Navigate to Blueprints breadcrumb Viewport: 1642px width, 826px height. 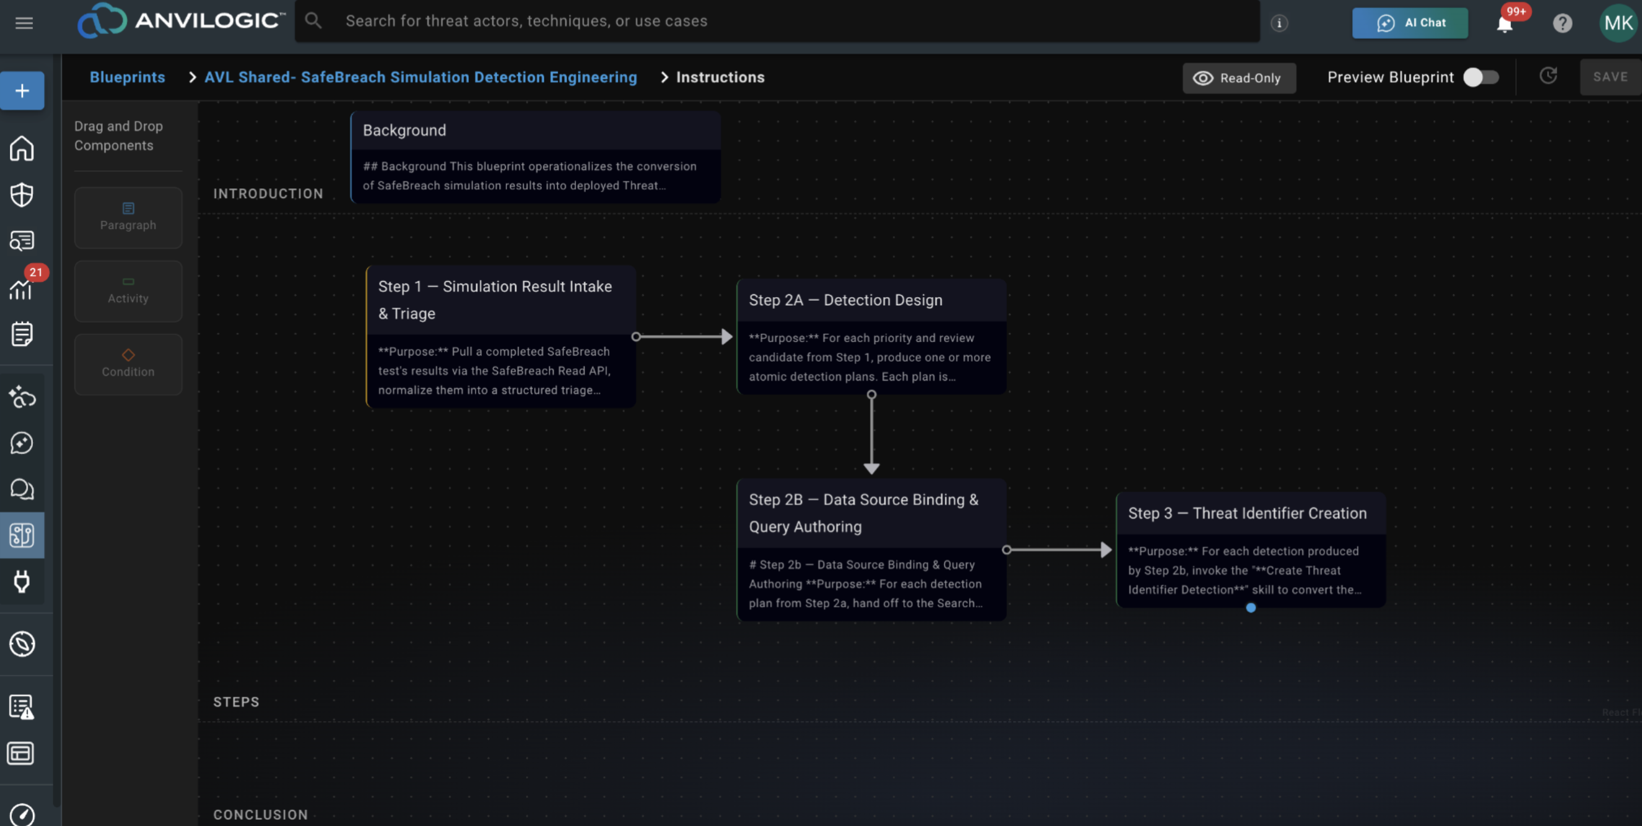[x=127, y=77]
